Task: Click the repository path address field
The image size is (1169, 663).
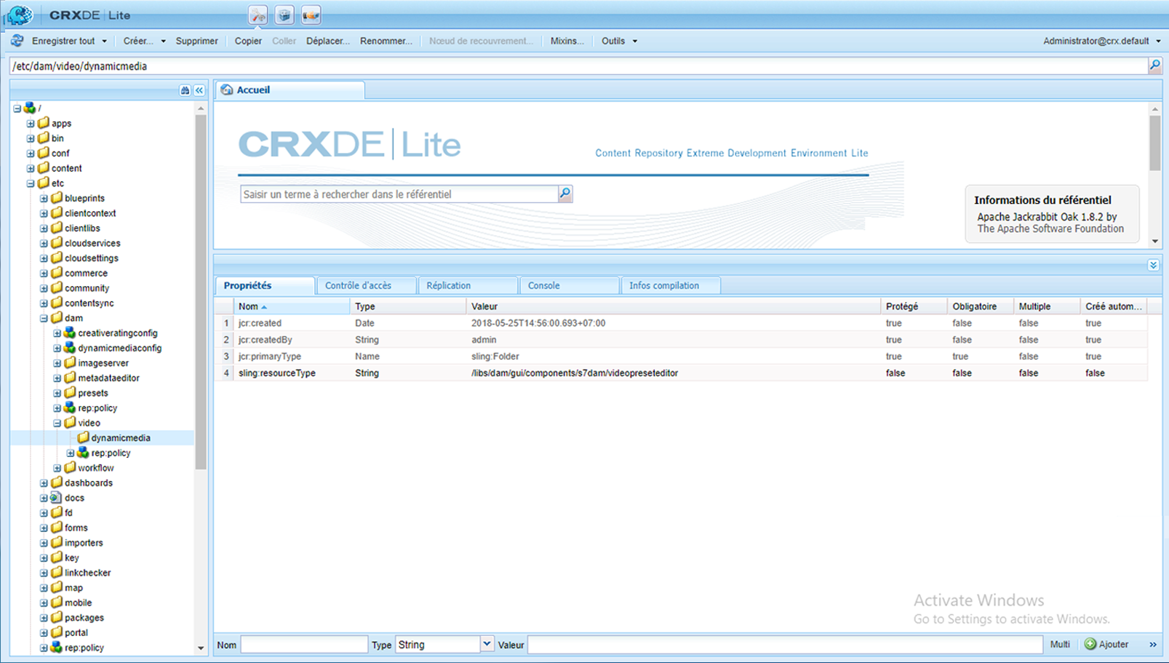Action: pyautogui.click(x=579, y=65)
